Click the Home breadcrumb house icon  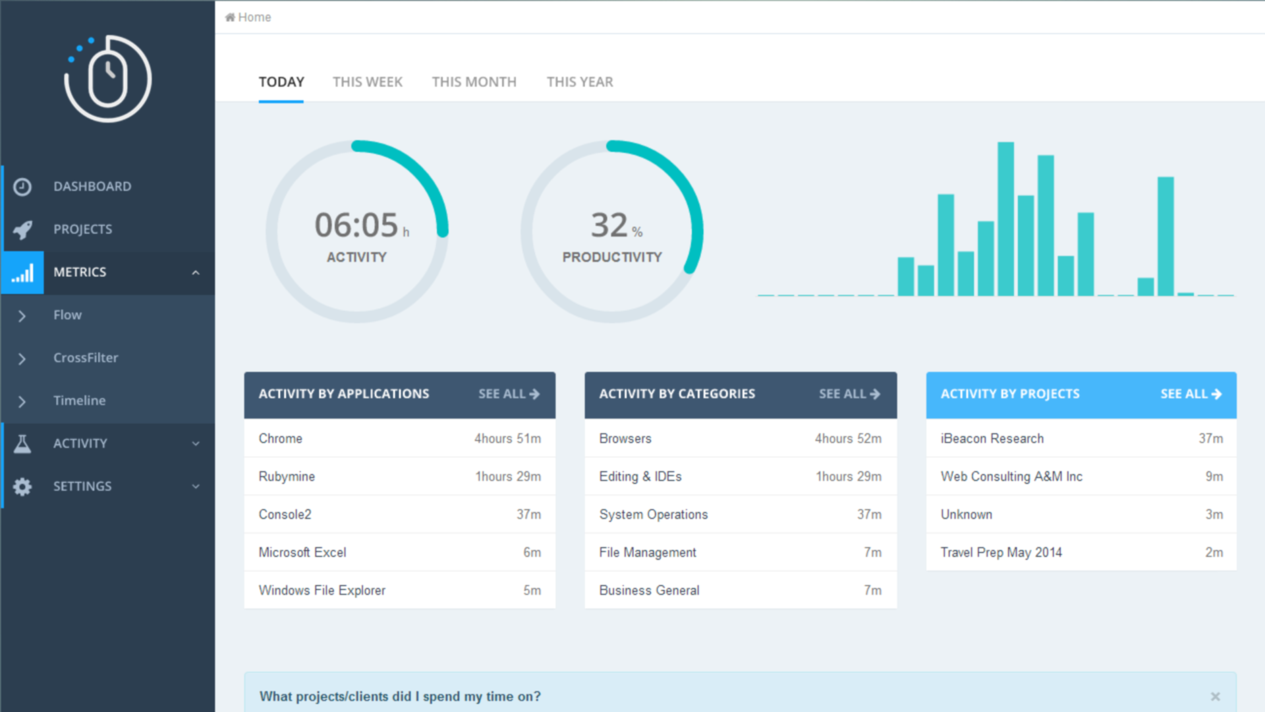[x=230, y=17]
